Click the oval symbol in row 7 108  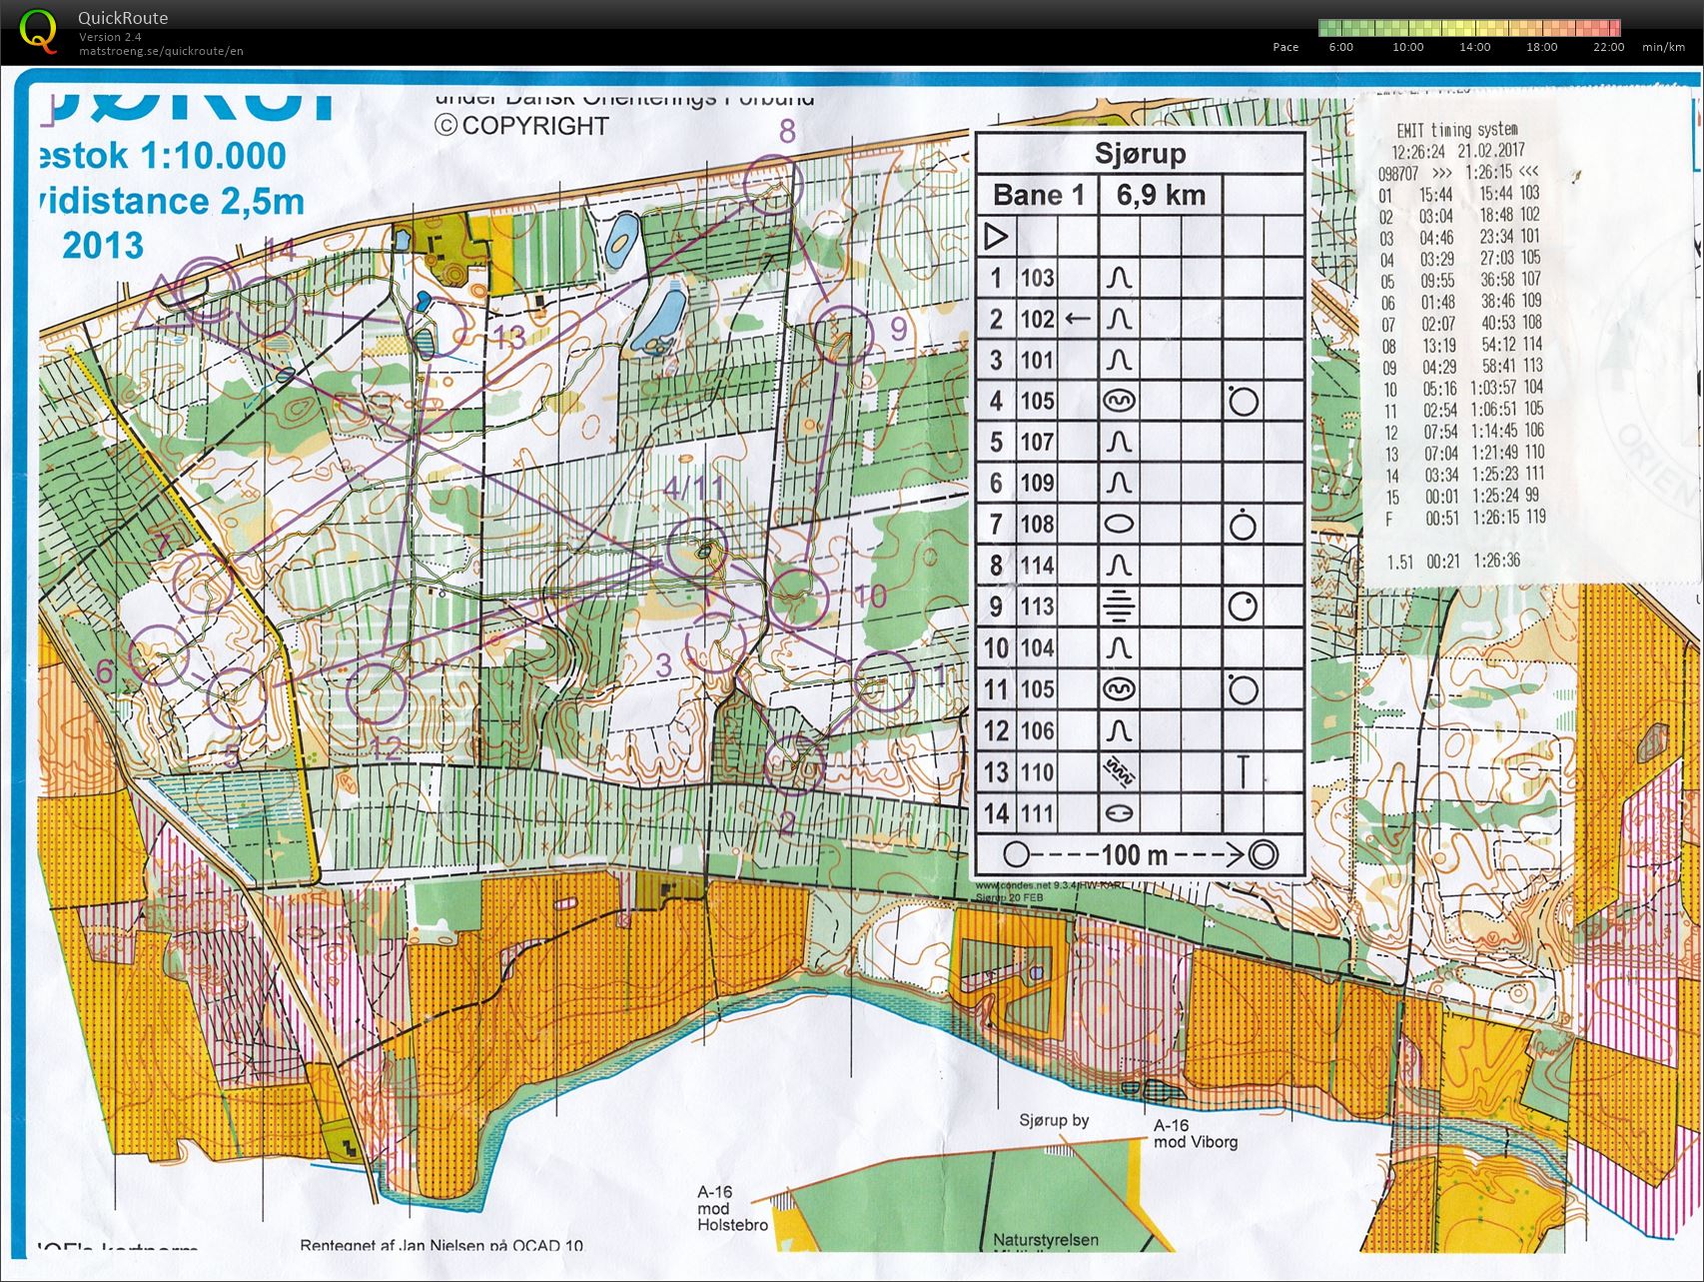[x=1120, y=524]
